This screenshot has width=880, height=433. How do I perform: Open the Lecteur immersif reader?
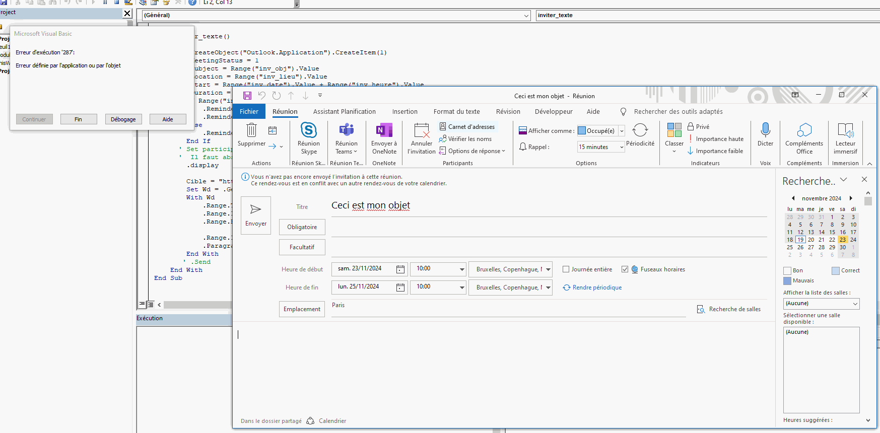pyautogui.click(x=845, y=130)
